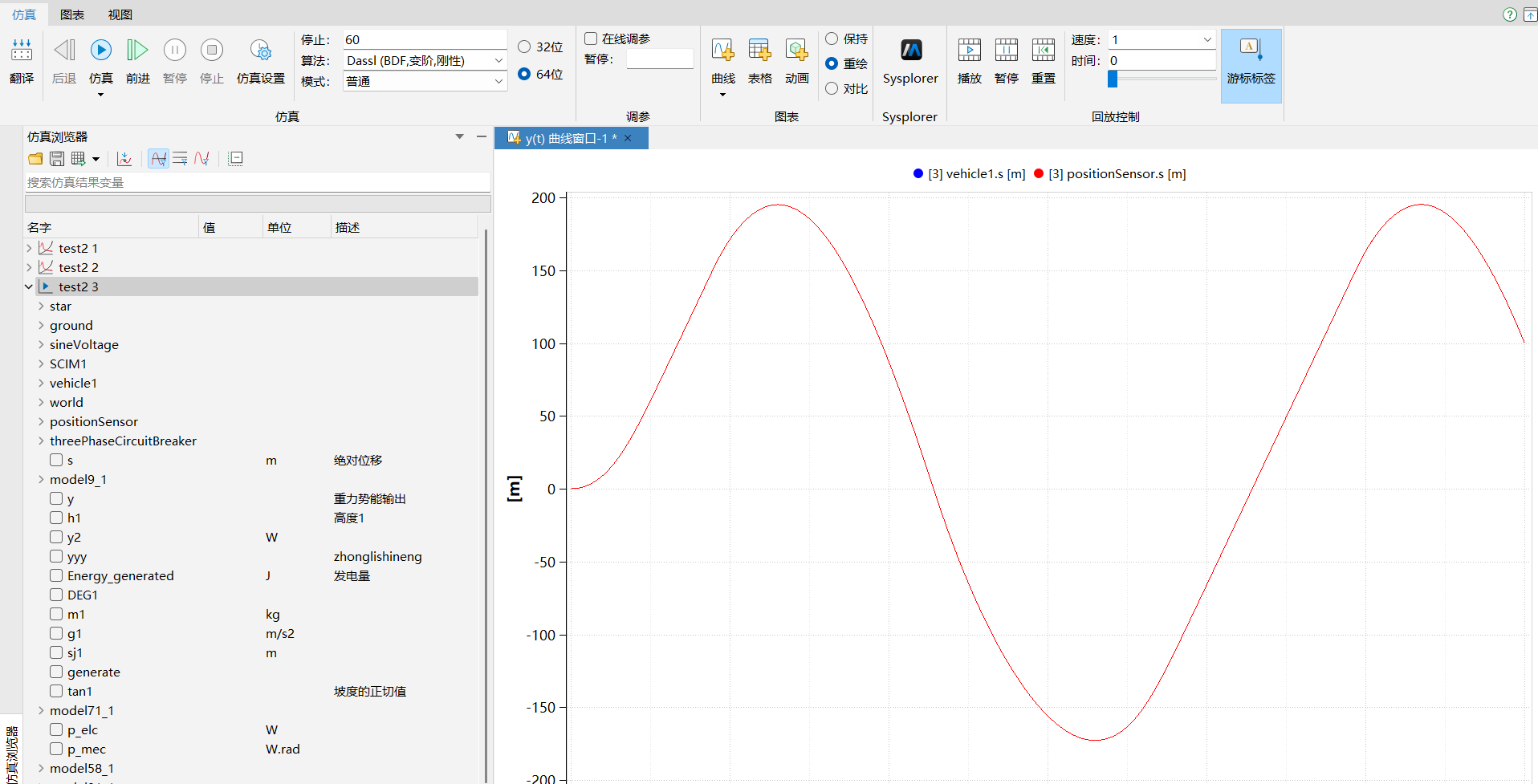The height and width of the screenshot is (784, 1538).
Task: Click the 搜索仿真结果变量 search field
Action: click(258, 182)
